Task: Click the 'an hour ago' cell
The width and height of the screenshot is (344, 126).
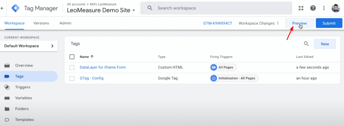Action: point(306,78)
